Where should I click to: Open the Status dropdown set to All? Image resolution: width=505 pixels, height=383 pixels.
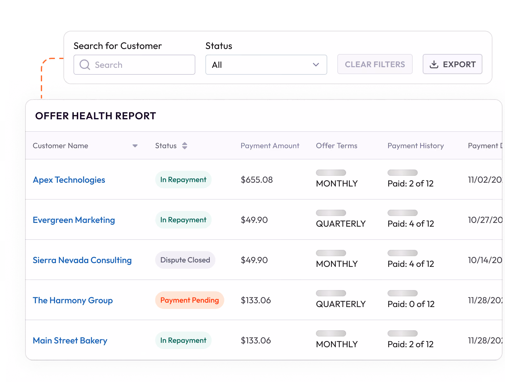266,65
